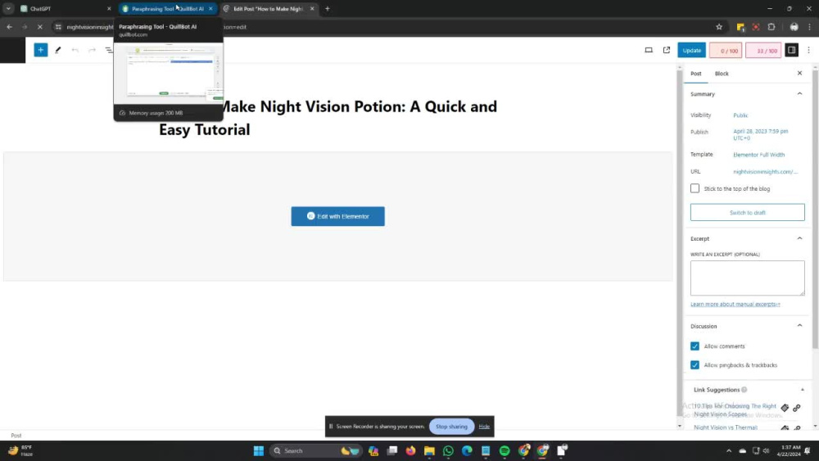The height and width of the screenshot is (461, 819).
Task: Open Microsoft Edge from the taskbar
Action: (467, 450)
